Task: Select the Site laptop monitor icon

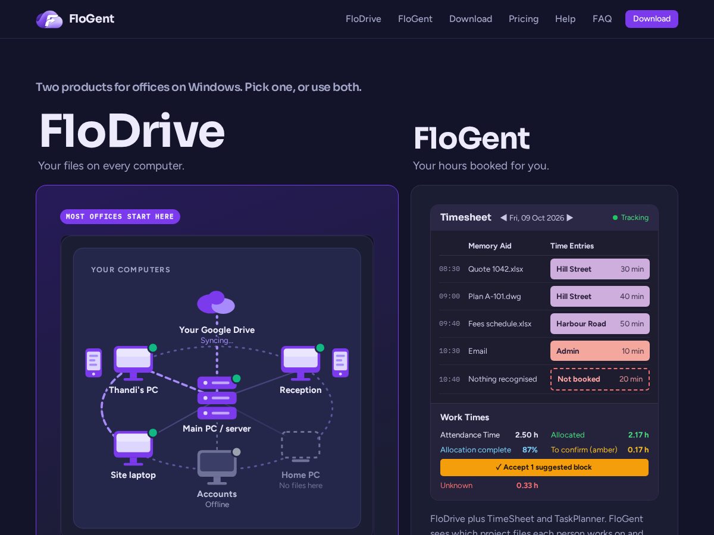Action: (x=133, y=448)
